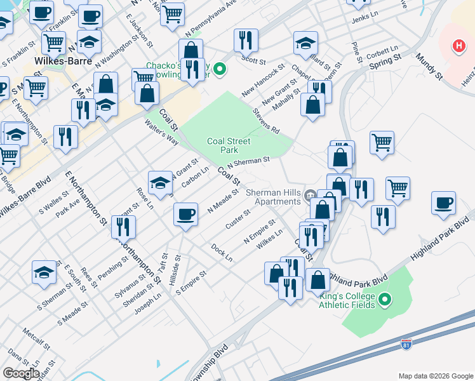Click the Wilkes Ln street label
Screen dimensions: 475x381
(269, 239)
